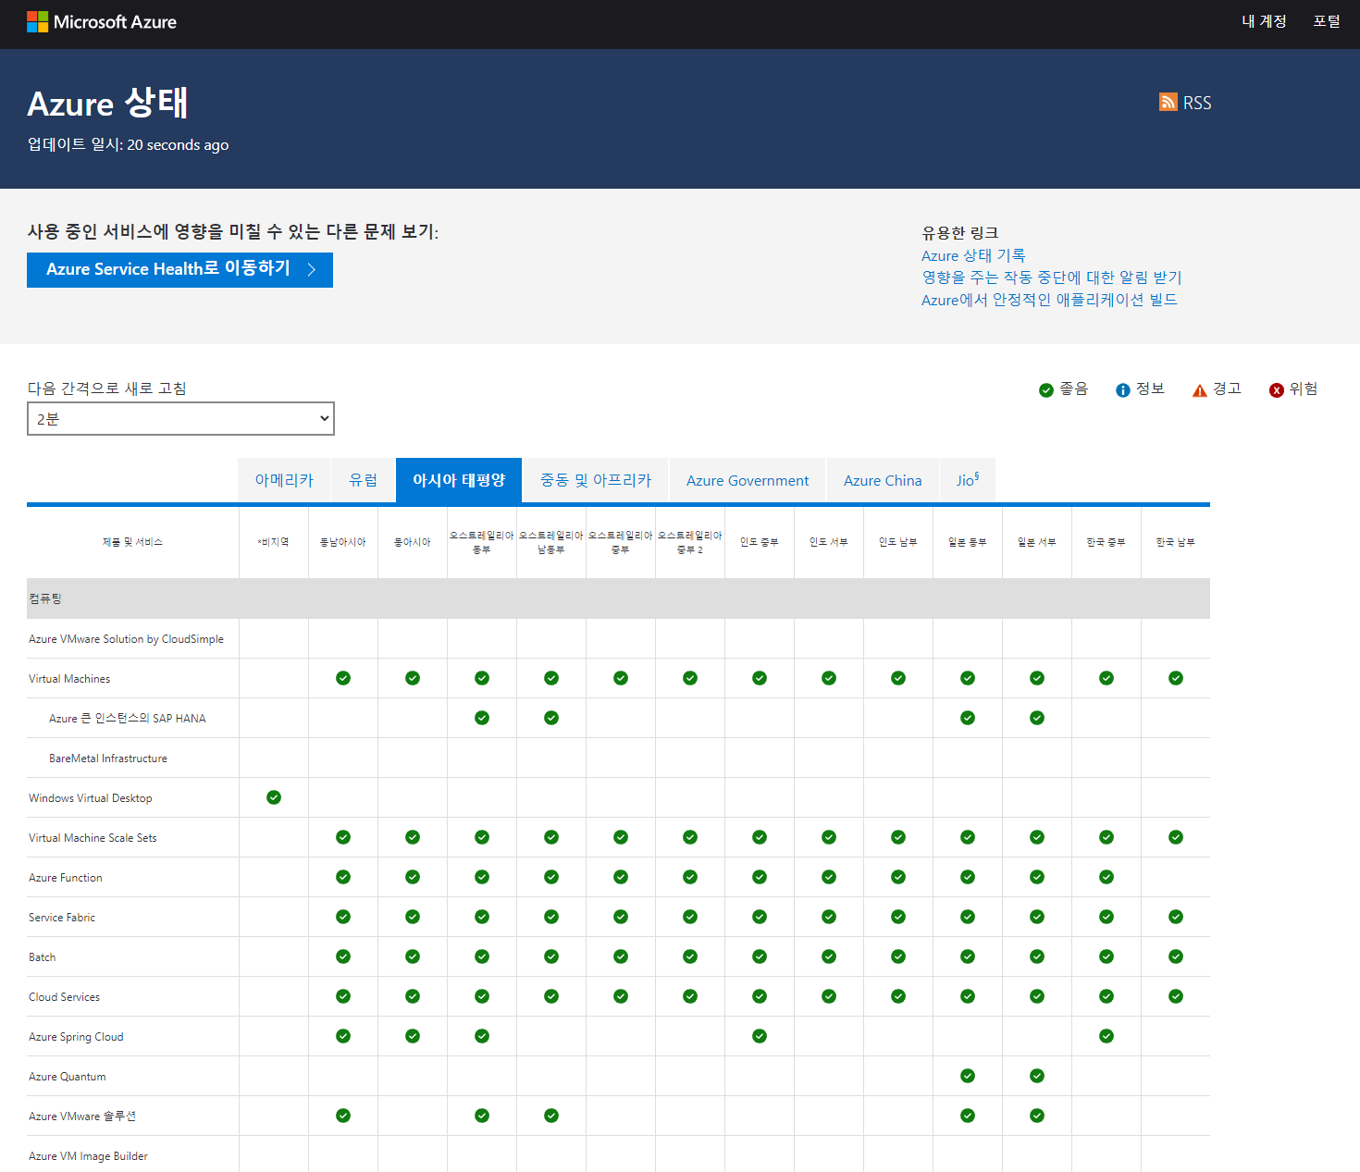Click Virtual Machines status icon for 한국 중부
1360x1172 pixels.
coord(1107,678)
